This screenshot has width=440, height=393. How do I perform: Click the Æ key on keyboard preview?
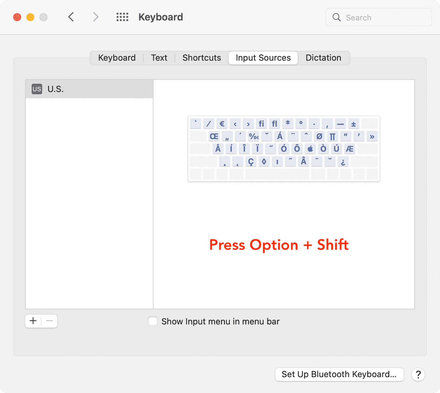click(x=349, y=149)
